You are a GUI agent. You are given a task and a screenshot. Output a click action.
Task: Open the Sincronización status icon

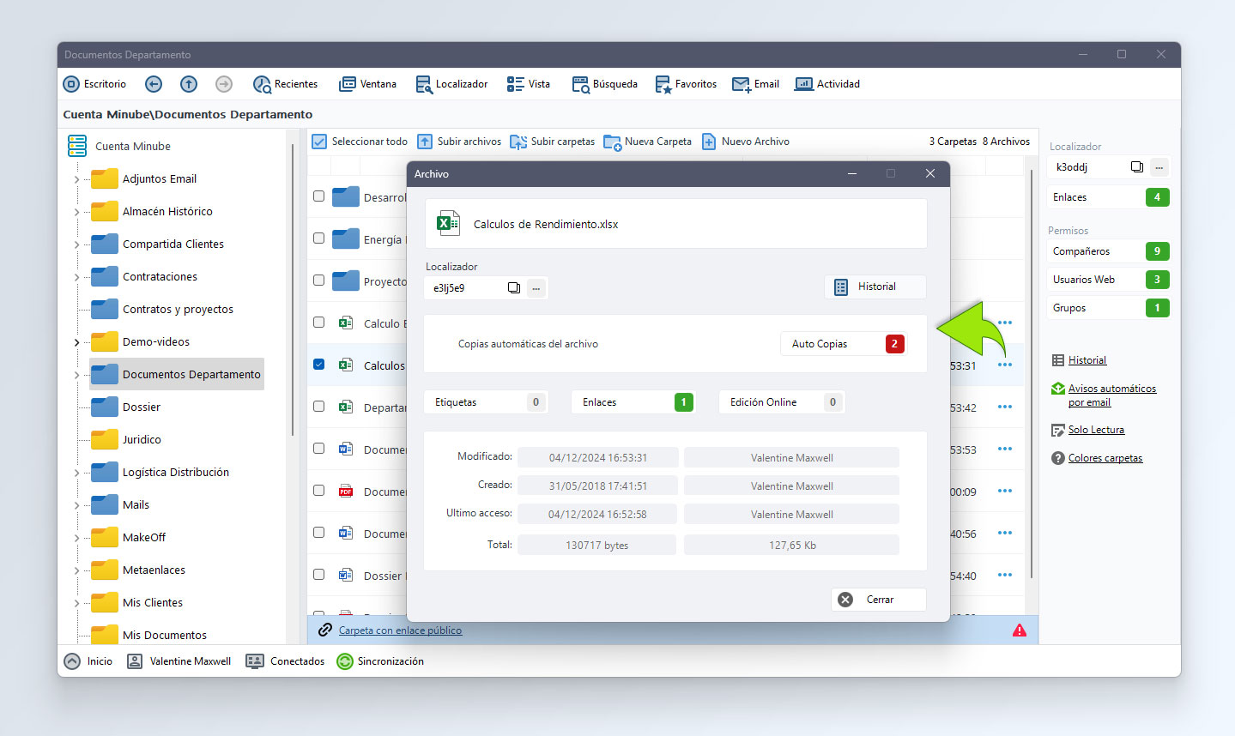click(x=345, y=661)
